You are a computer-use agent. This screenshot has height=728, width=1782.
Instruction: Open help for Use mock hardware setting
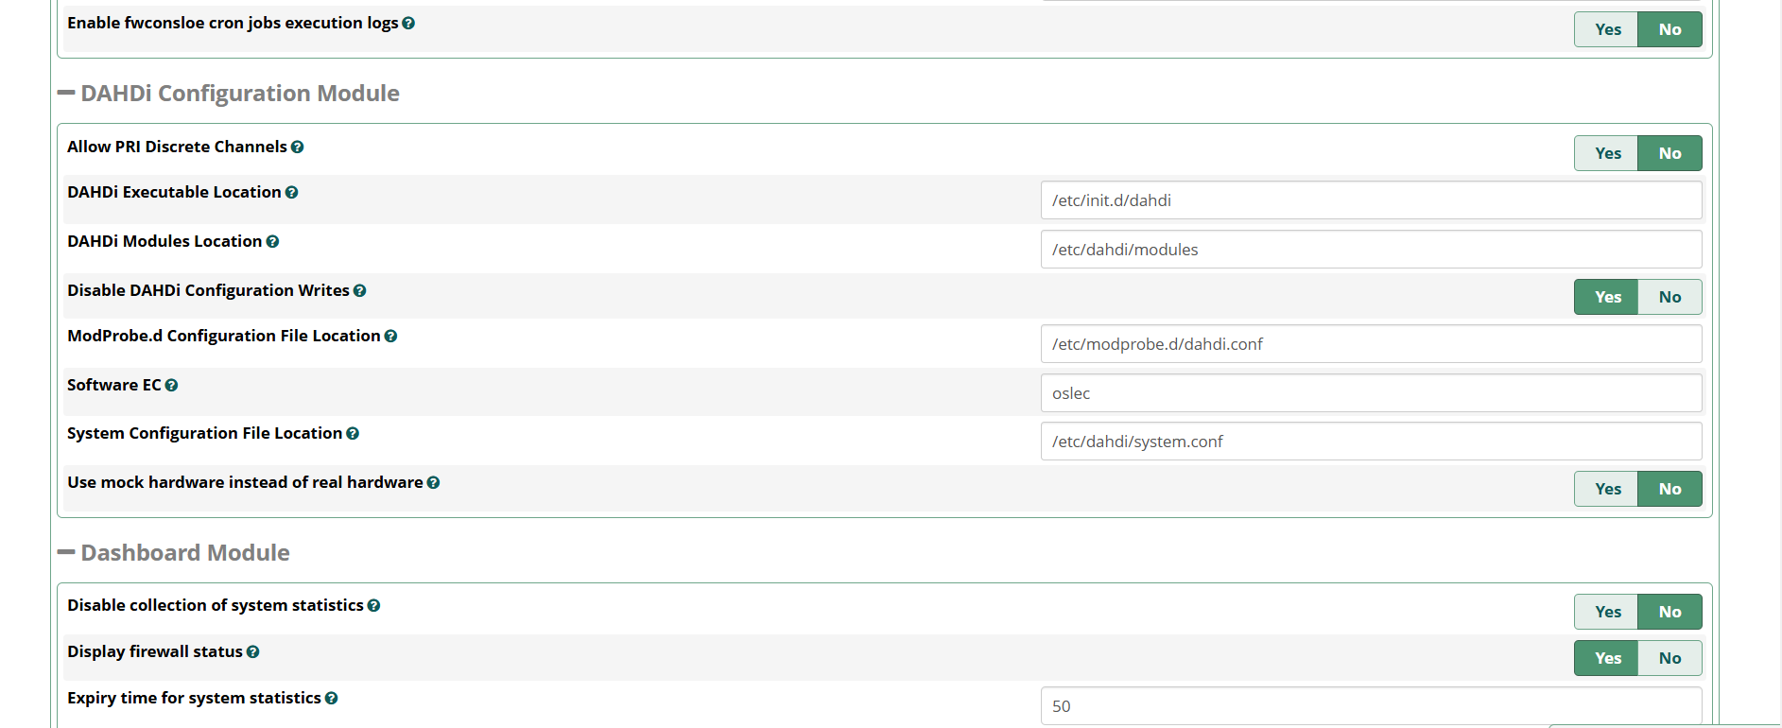tap(433, 483)
